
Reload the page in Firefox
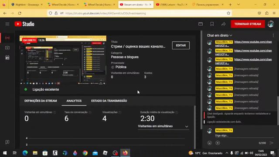pos(20,13)
